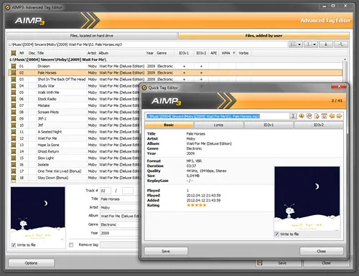Open the Files, located on hard drive tab
The image size is (359, 276).
tap(92, 36)
